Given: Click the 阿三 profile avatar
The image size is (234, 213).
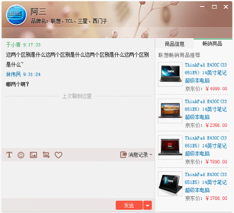Looking at the screenshot, I should [17, 15].
